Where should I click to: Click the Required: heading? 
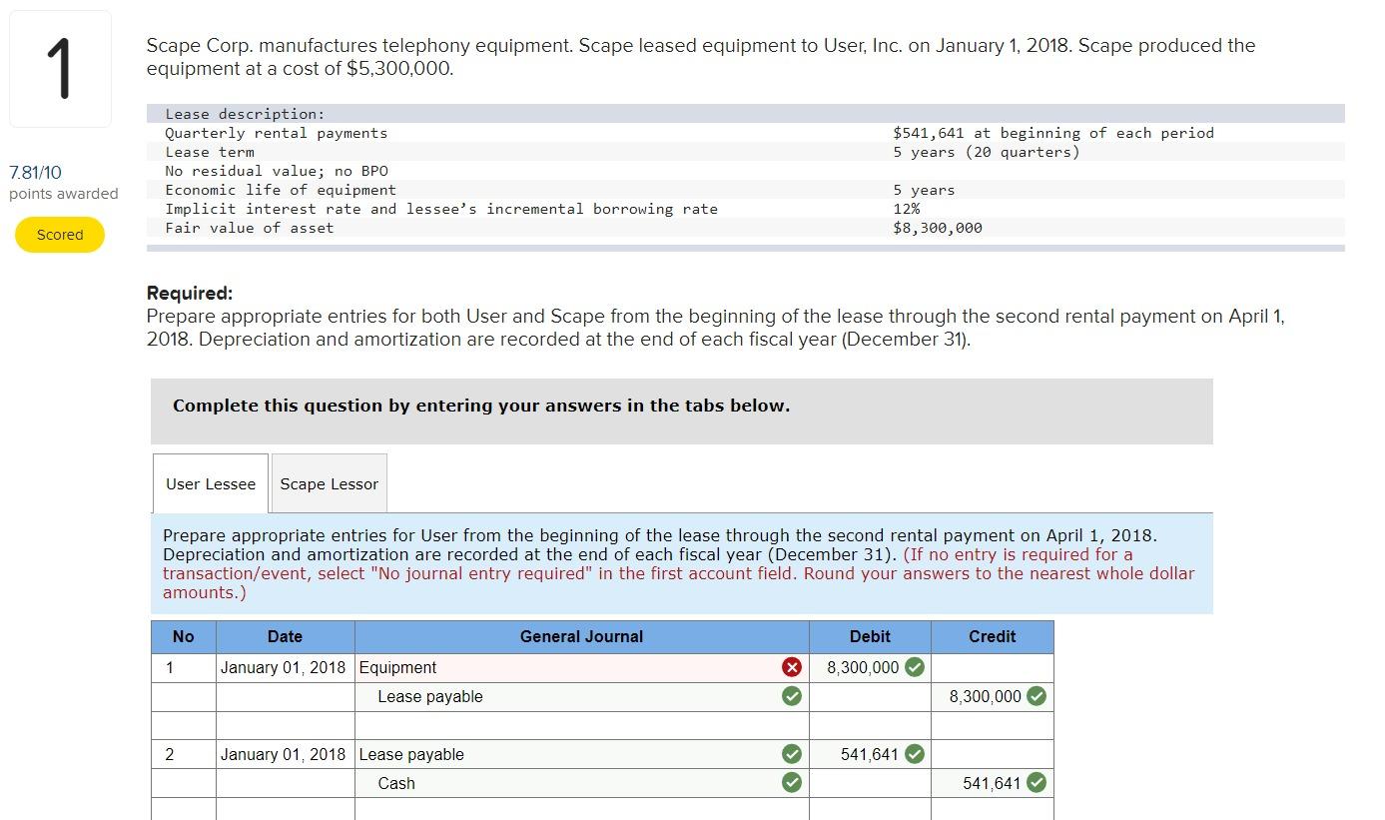click(x=190, y=293)
